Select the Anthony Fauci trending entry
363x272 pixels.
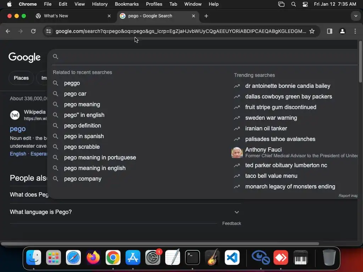click(295, 152)
